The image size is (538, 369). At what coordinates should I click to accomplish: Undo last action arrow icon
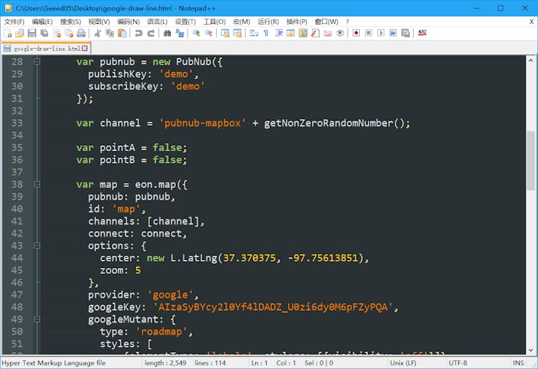(x=138, y=33)
